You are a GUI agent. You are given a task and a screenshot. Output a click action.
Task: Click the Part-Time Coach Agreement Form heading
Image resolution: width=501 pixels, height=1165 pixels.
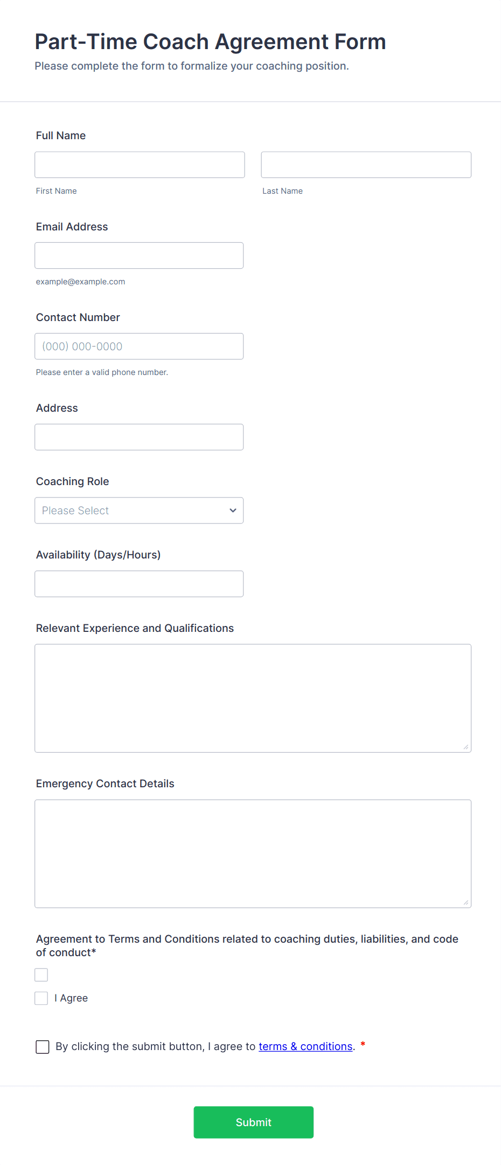210,42
